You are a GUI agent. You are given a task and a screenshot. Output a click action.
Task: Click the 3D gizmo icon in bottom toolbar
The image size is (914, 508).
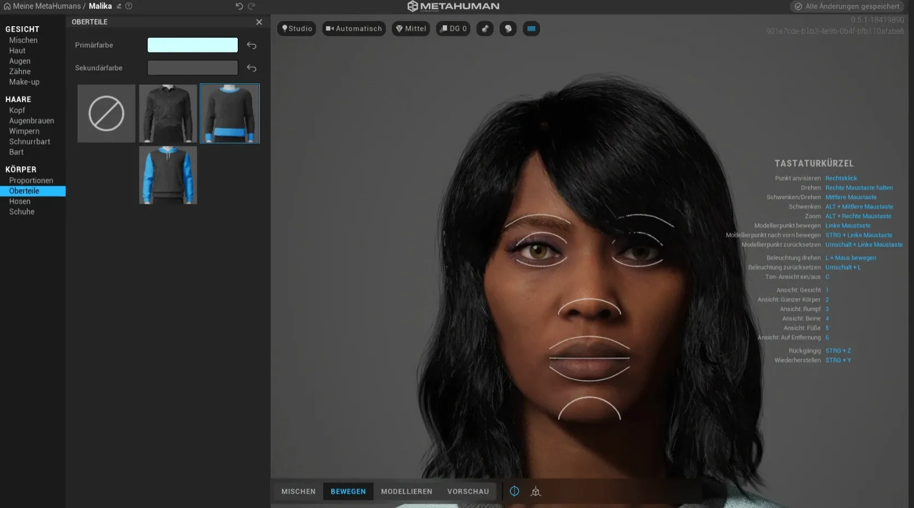pos(536,491)
